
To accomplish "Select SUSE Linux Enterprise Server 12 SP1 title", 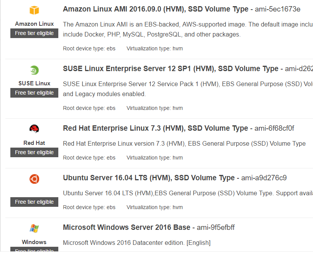I will click(171, 69).
